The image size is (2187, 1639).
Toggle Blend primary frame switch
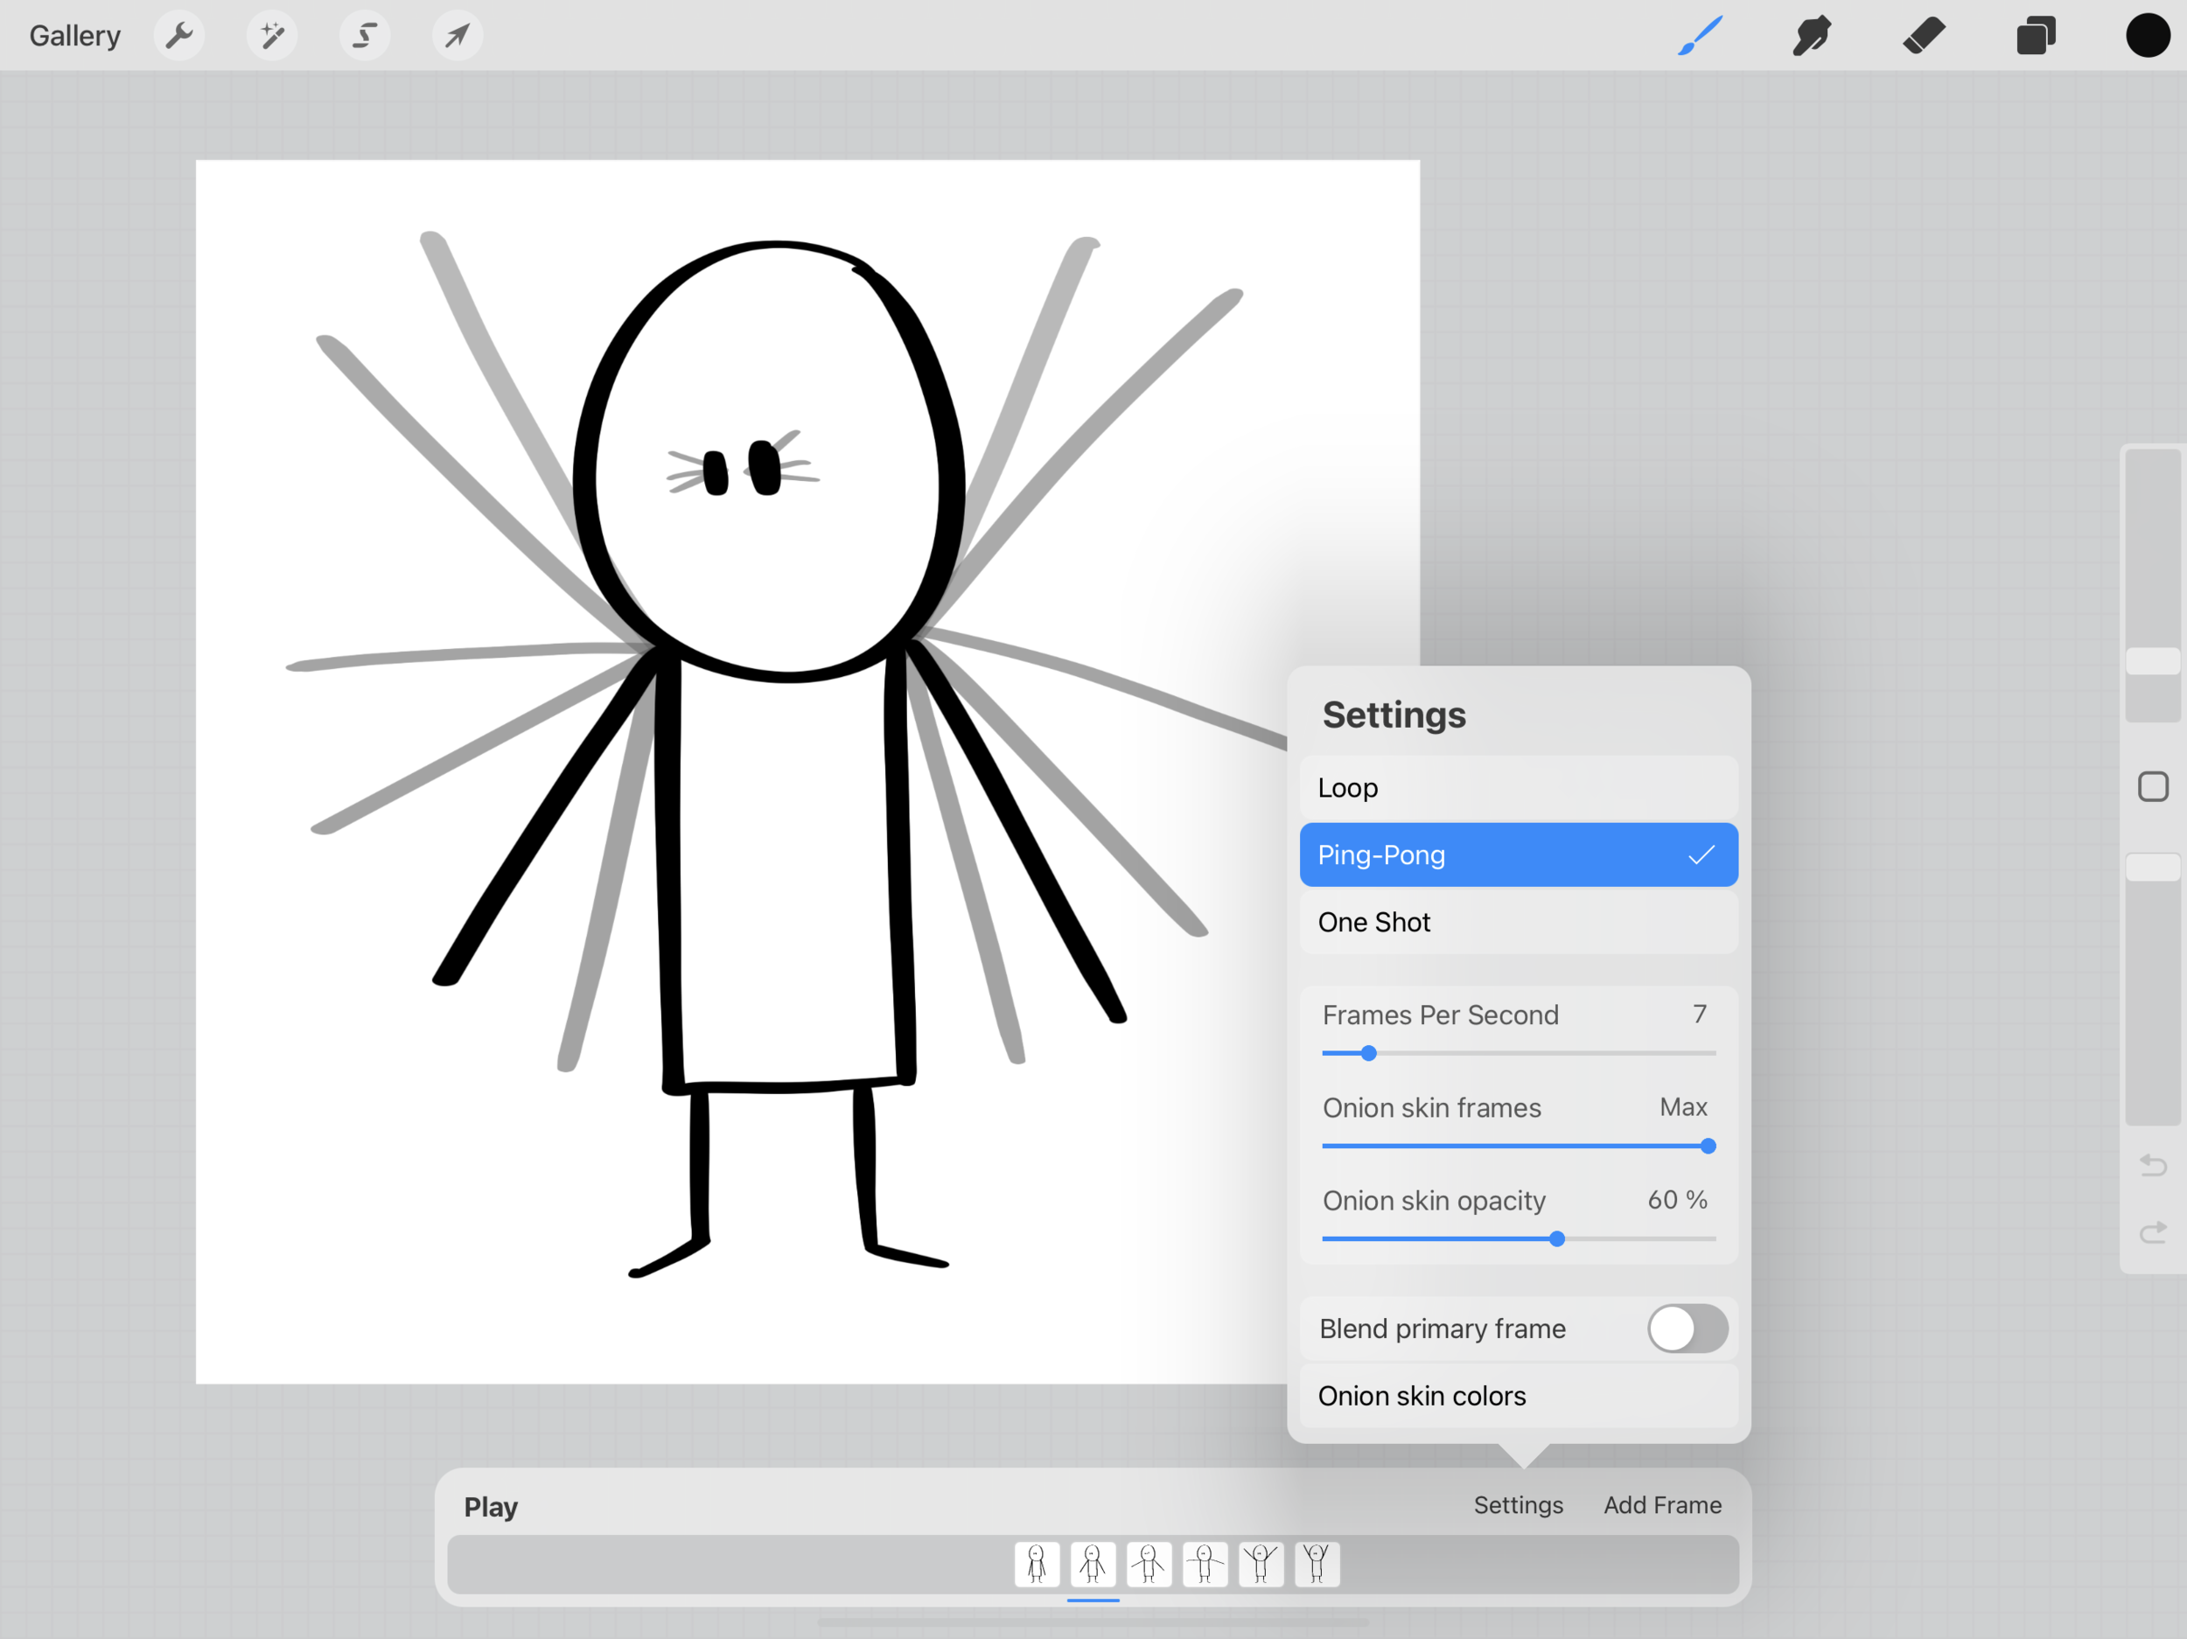coord(1687,1328)
